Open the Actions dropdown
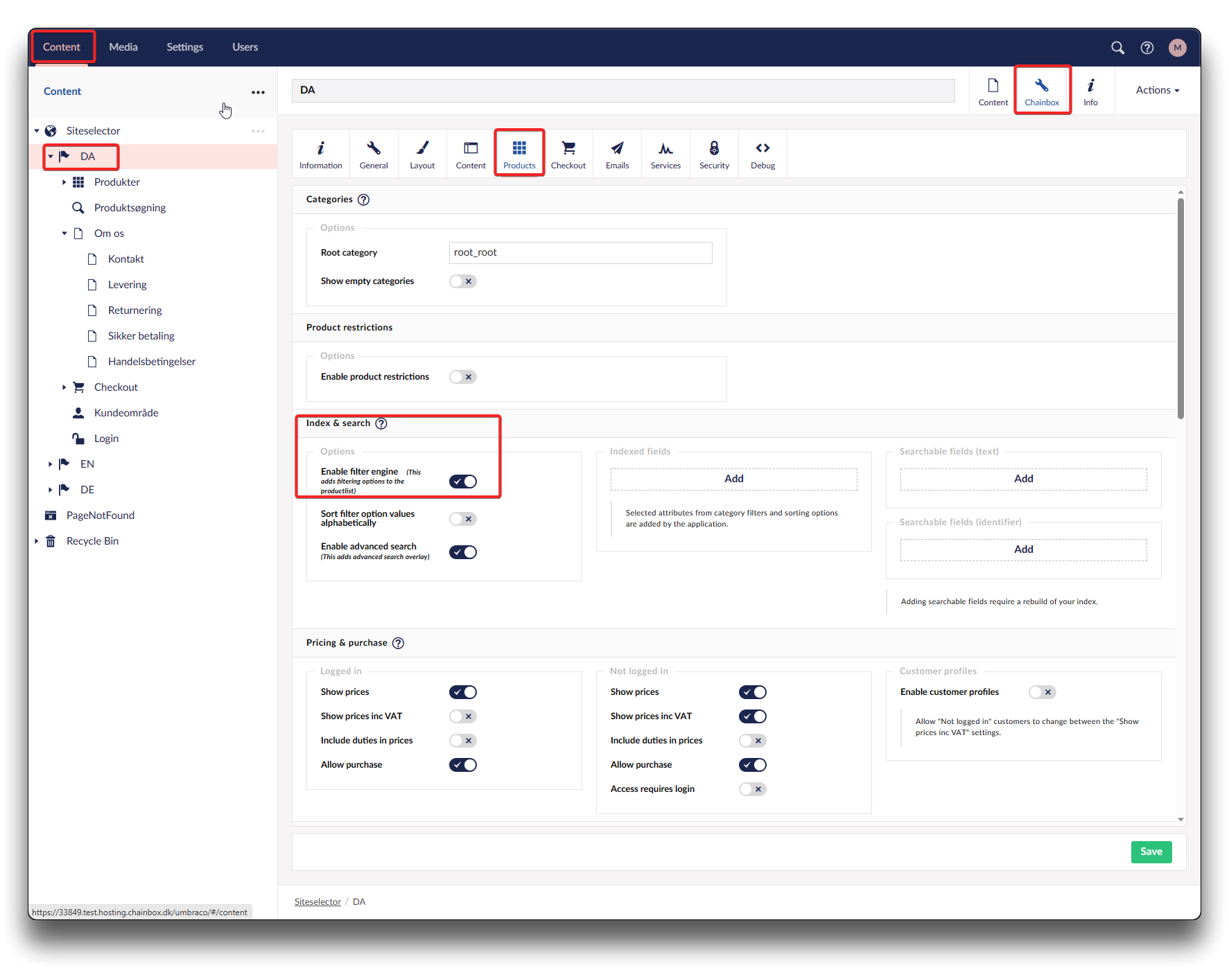Screen dimensions: 1229x970 coord(1157,90)
